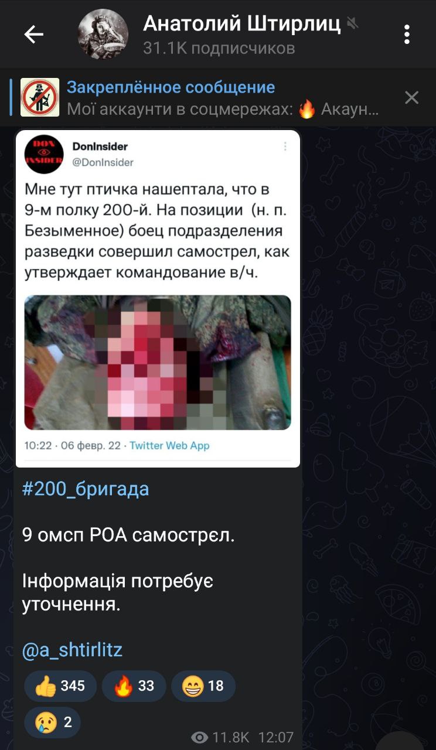The image size is (436, 750).
Task: Toggle the grinning reaction showing 18
Action: pos(203,686)
